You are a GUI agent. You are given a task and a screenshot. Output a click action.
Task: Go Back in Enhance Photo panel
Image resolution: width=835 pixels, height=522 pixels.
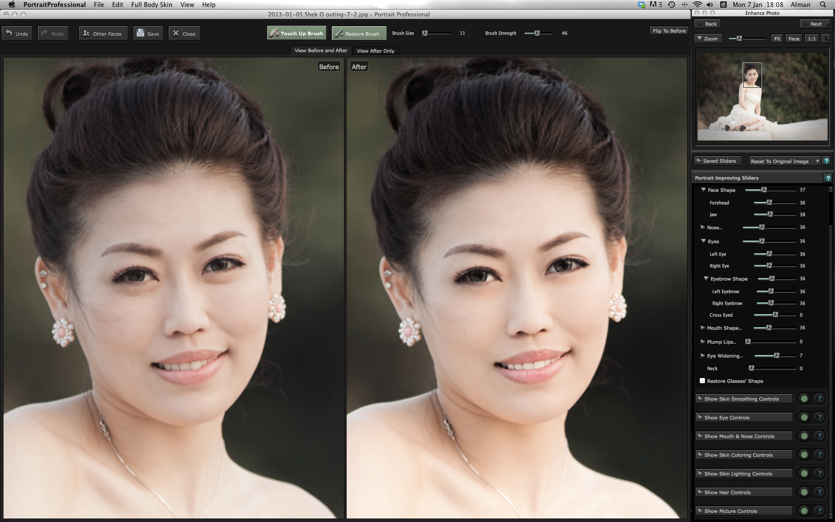pyautogui.click(x=708, y=24)
